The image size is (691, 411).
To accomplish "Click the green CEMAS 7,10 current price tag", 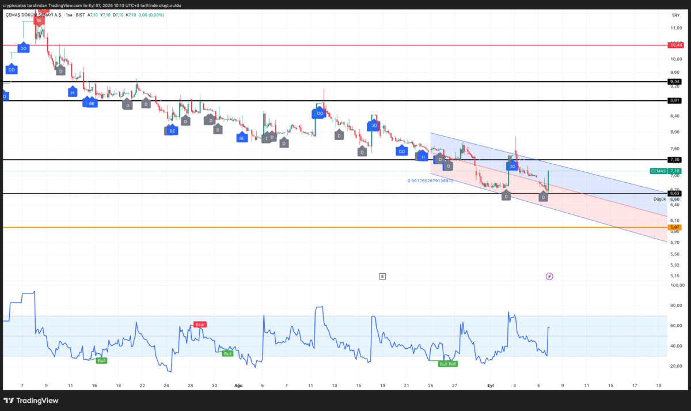I will tap(666, 171).
